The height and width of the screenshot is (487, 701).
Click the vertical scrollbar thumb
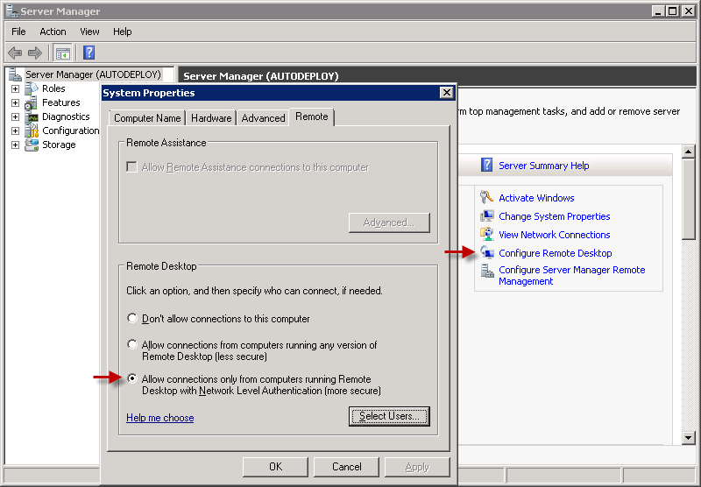coord(689,200)
